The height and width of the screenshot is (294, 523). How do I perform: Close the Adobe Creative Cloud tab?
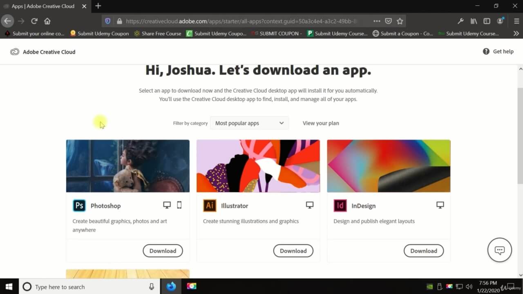tap(84, 6)
